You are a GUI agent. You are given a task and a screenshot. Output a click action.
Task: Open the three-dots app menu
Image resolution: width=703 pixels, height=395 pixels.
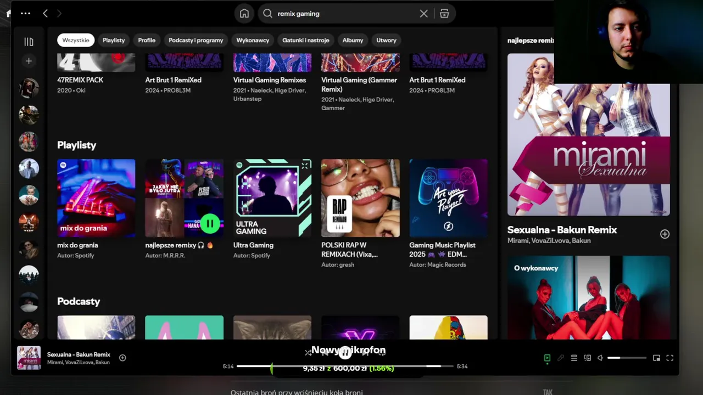coord(25,13)
